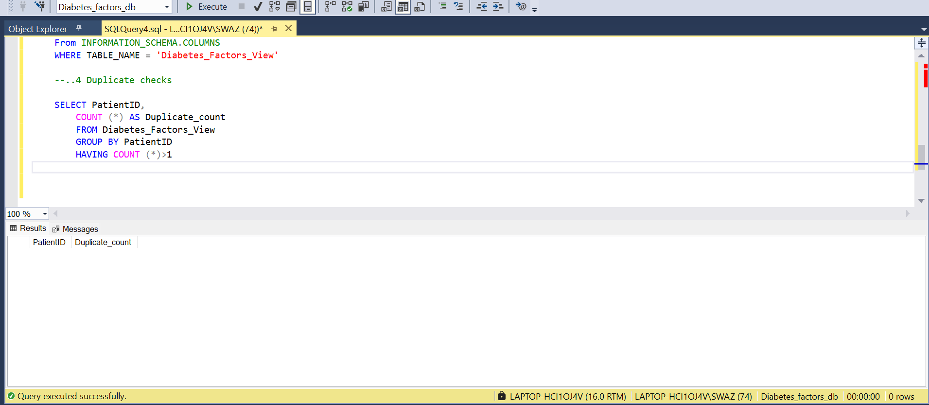Click the 00:00:00 elapsed time status
This screenshot has height=405, width=929.
coord(863,396)
